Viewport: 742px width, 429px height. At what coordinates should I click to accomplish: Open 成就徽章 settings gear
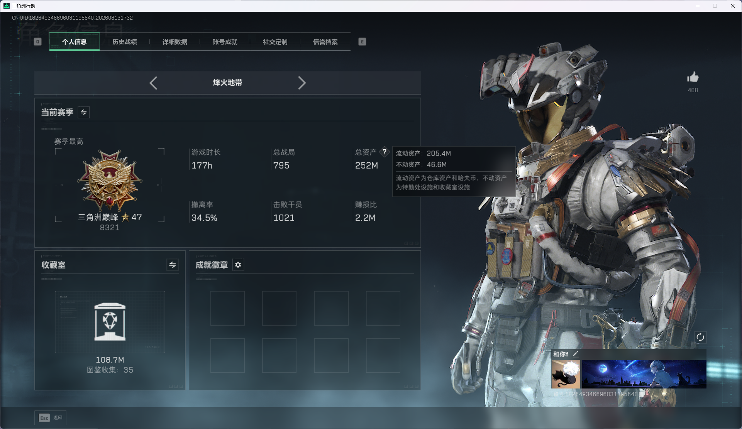pyautogui.click(x=238, y=265)
